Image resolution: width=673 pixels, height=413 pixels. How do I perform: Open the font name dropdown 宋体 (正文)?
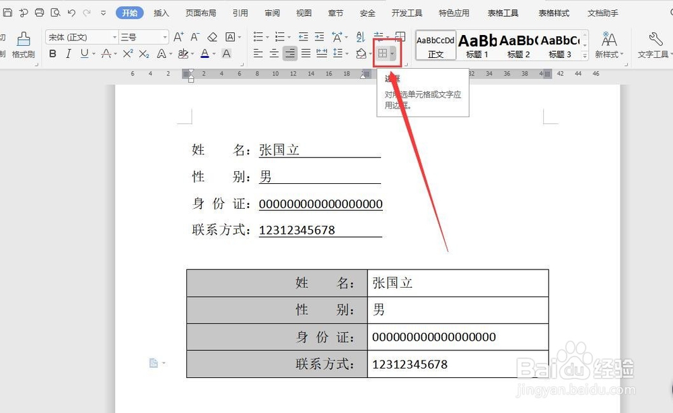coord(114,37)
